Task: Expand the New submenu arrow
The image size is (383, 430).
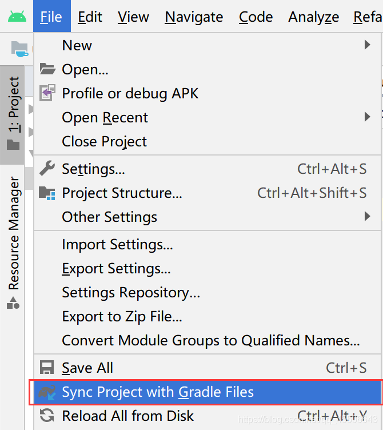Action: coord(368,45)
